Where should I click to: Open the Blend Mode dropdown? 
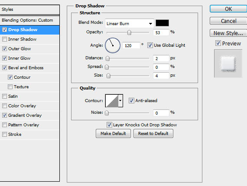tap(129, 24)
